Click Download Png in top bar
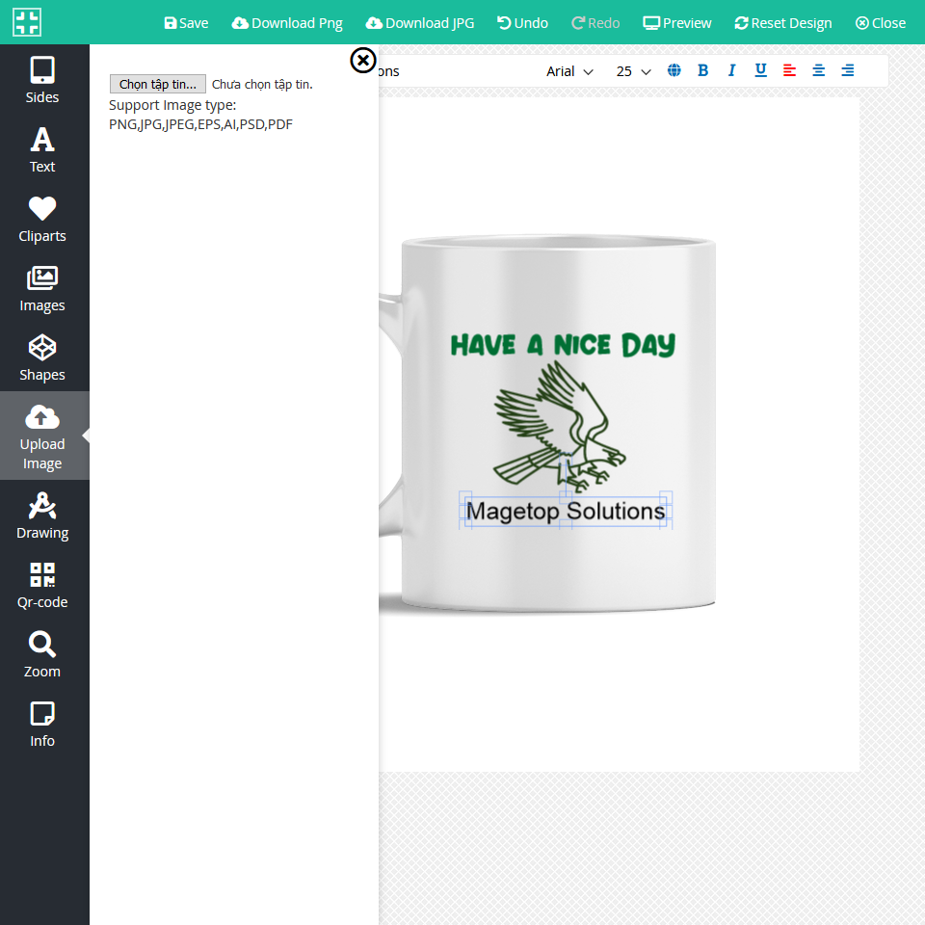The height and width of the screenshot is (925, 925). click(287, 22)
